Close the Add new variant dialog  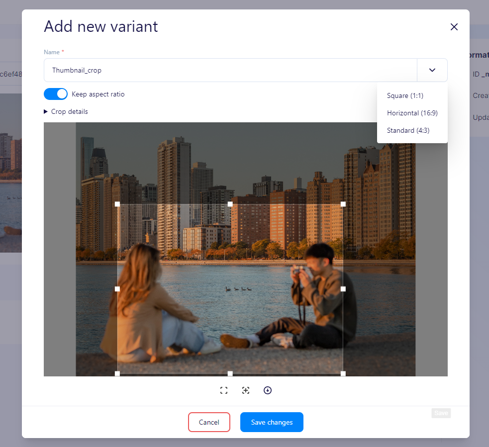454,27
